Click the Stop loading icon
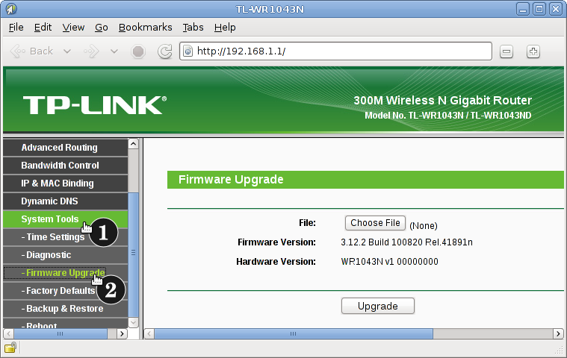 138,51
